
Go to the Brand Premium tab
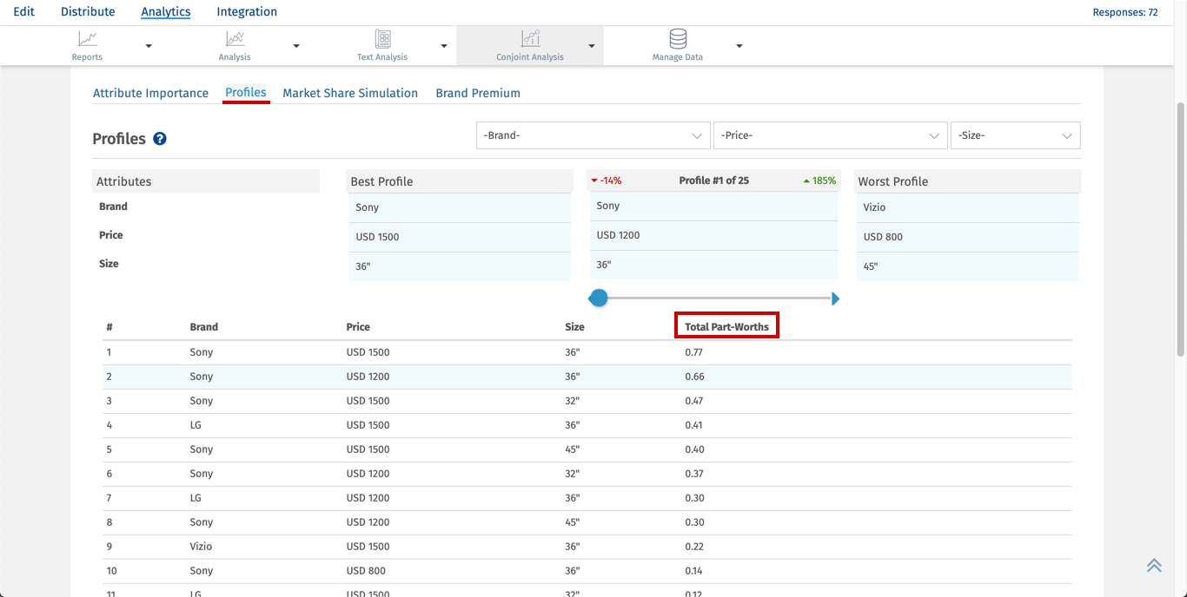[x=478, y=93]
